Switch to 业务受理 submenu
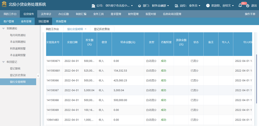 [26, 21]
